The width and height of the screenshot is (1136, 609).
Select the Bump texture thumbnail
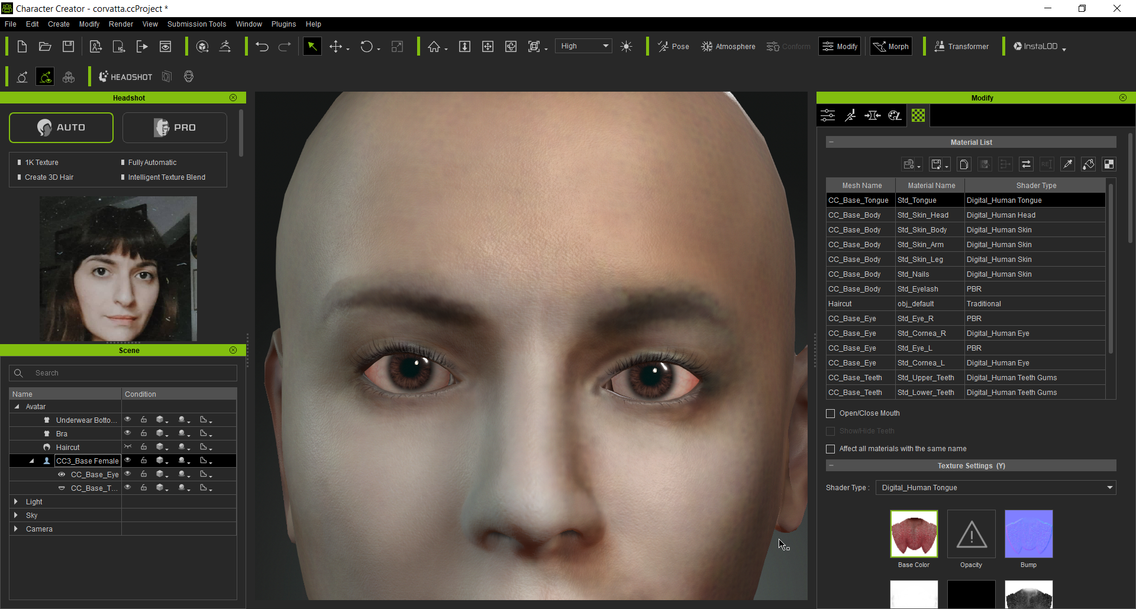coord(1028,534)
